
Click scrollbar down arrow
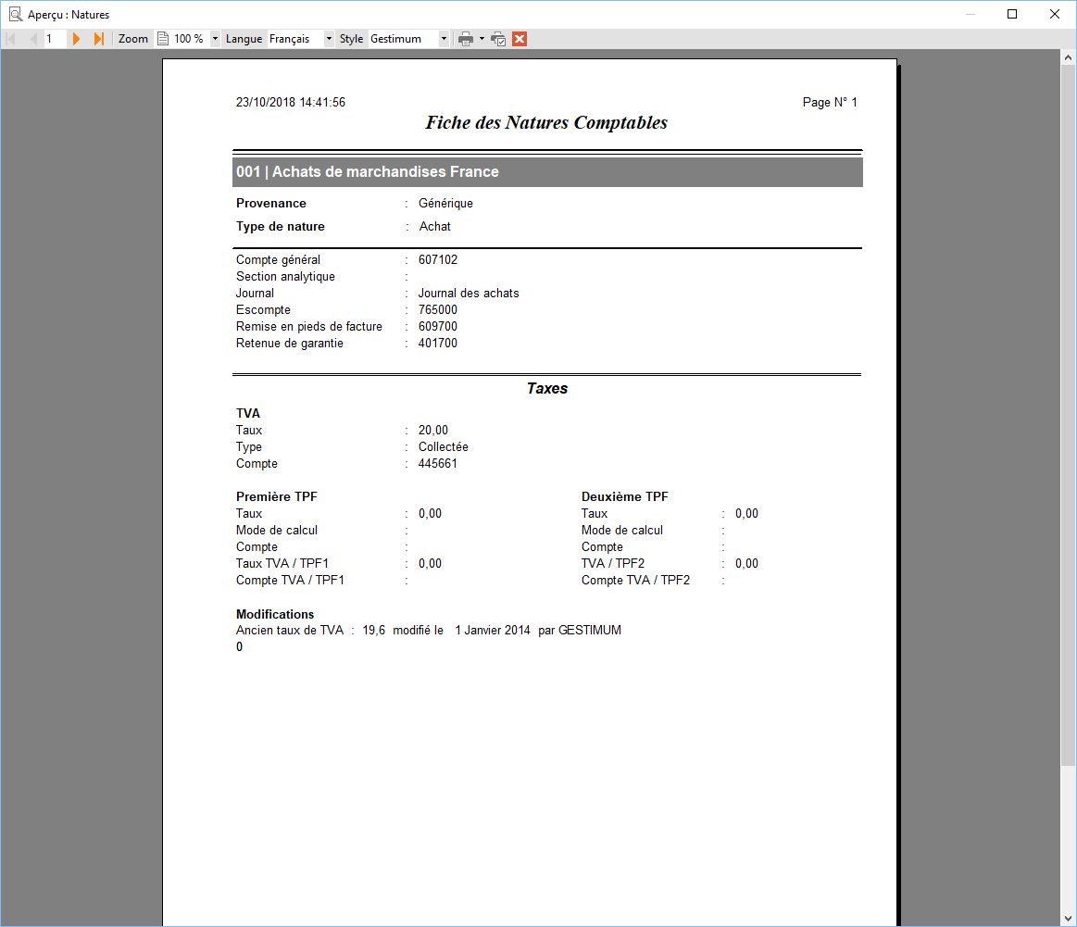click(x=1068, y=918)
